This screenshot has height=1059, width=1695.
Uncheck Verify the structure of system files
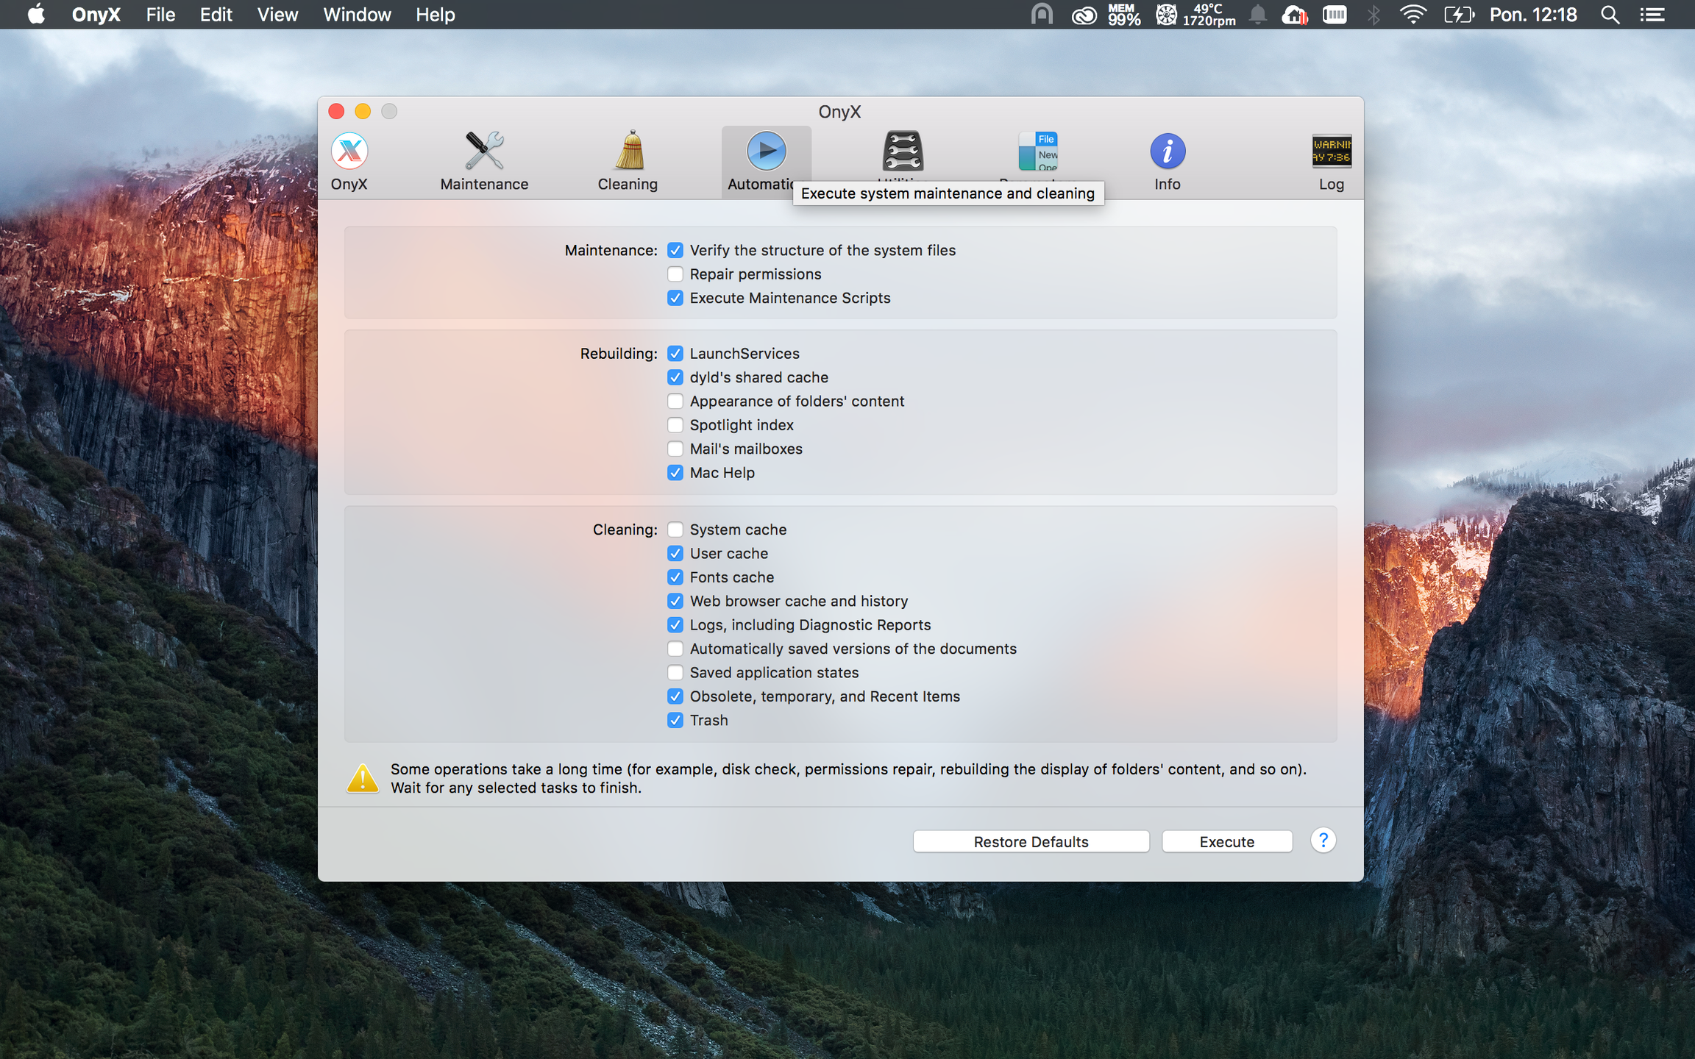[x=675, y=250]
